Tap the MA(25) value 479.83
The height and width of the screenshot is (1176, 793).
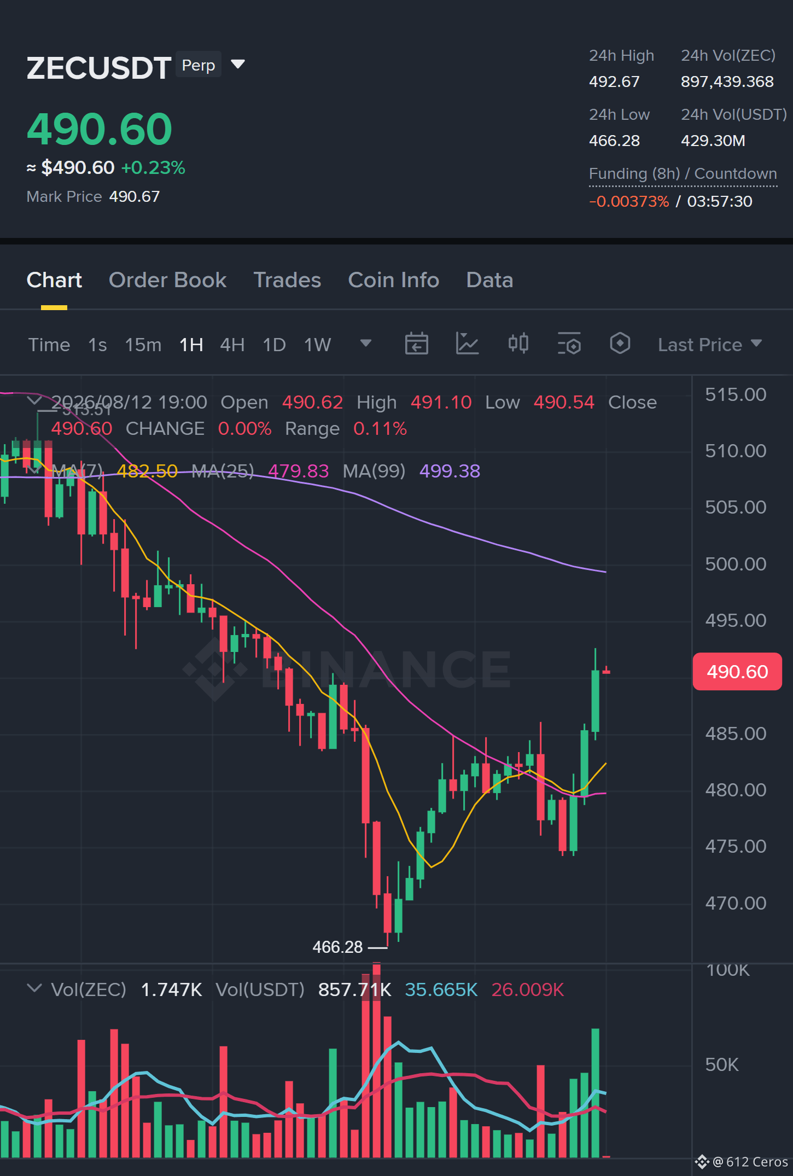[299, 471]
